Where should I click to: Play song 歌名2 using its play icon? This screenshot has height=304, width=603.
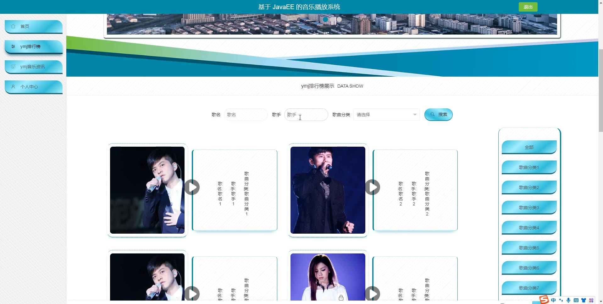[x=373, y=187]
